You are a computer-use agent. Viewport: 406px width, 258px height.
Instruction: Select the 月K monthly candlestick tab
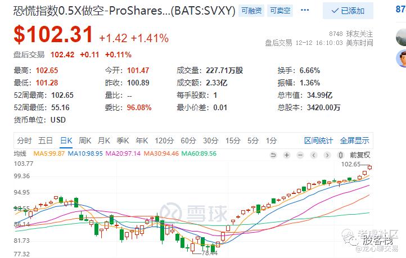pyautogui.click(x=104, y=141)
